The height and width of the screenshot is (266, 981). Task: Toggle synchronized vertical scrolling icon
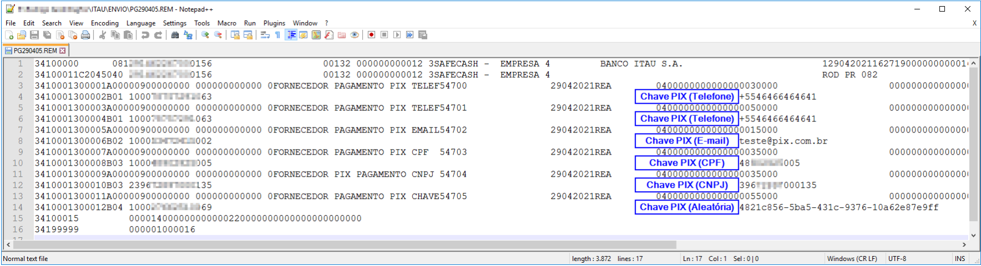(x=235, y=35)
